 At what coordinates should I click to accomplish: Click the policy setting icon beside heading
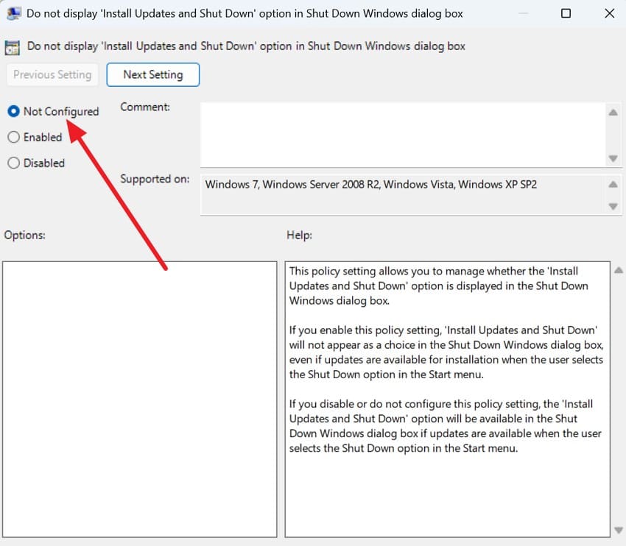click(x=13, y=47)
